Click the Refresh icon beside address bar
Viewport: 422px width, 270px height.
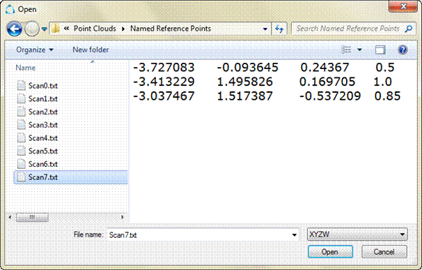(x=279, y=29)
